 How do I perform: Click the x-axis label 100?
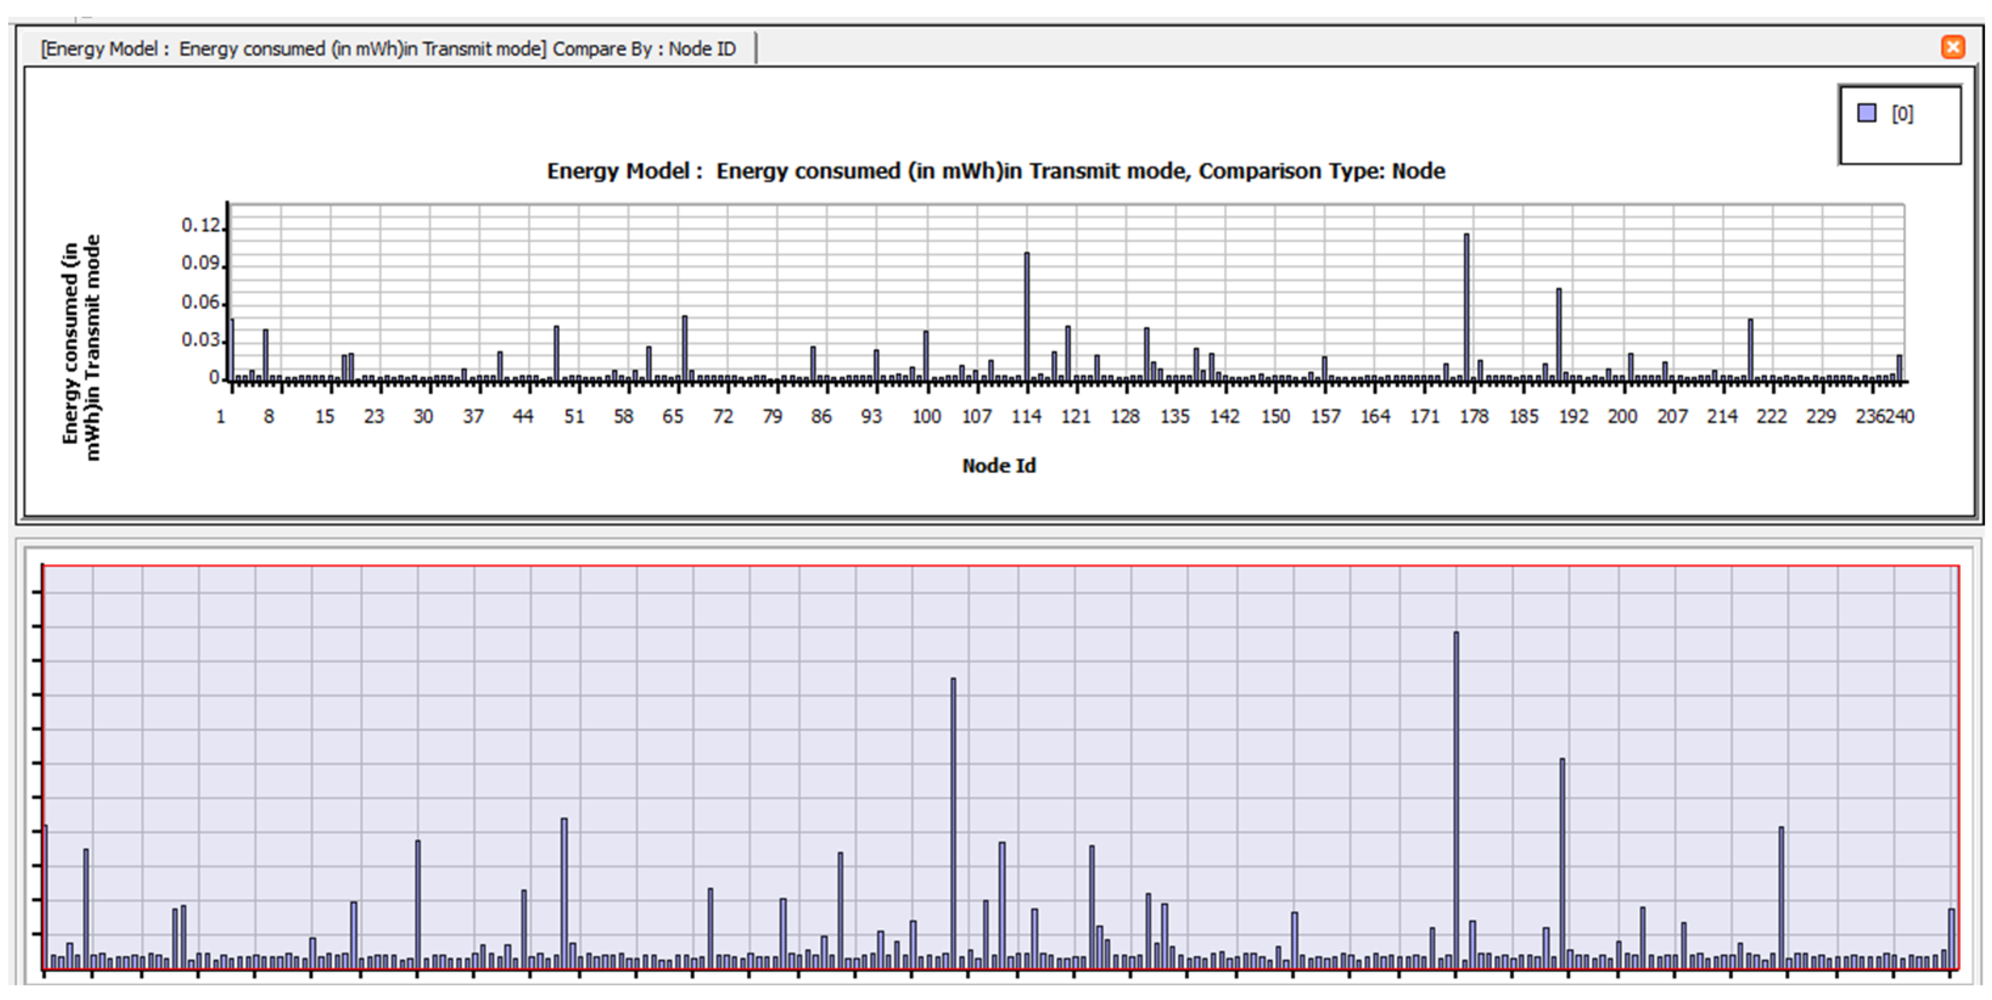[x=926, y=417]
